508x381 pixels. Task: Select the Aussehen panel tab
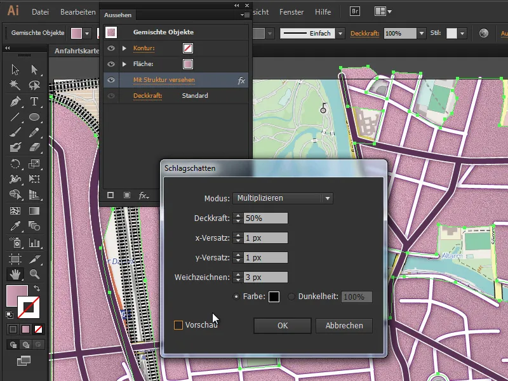tap(117, 15)
